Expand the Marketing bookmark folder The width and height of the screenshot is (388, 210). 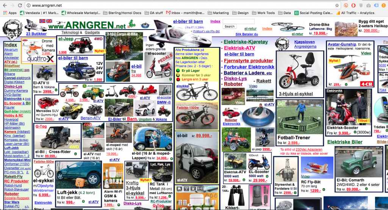pyautogui.click(x=218, y=13)
